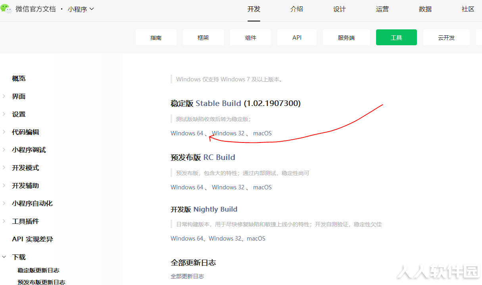The height and width of the screenshot is (285, 482).
Task: Expand the 小程序调试 sidebar chevron
Action: click(x=4, y=150)
